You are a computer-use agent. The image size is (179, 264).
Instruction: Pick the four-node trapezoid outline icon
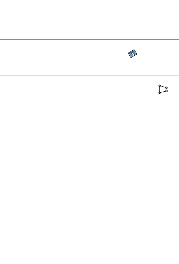tap(163, 89)
